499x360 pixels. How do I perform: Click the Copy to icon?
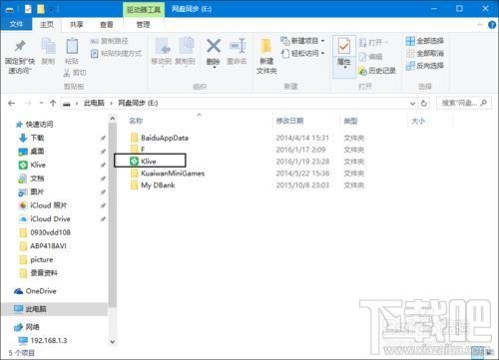tap(186, 46)
